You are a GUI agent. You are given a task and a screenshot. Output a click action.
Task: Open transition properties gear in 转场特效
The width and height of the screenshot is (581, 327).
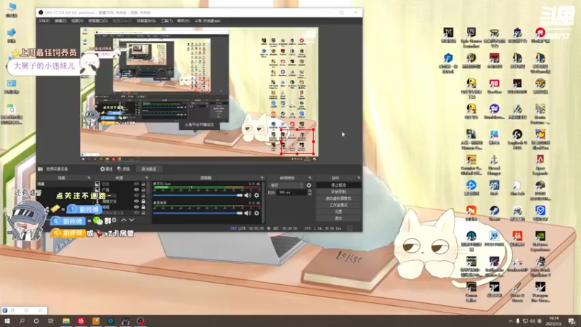click(309, 185)
